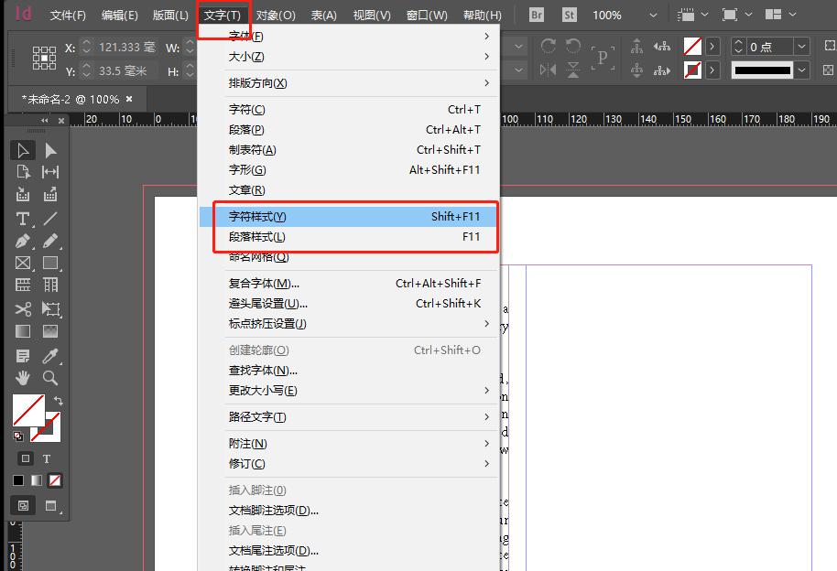Choose 段落样式(L) menu item
Image resolution: width=837 pixels, height=571 pixels.
coord(349,237)
